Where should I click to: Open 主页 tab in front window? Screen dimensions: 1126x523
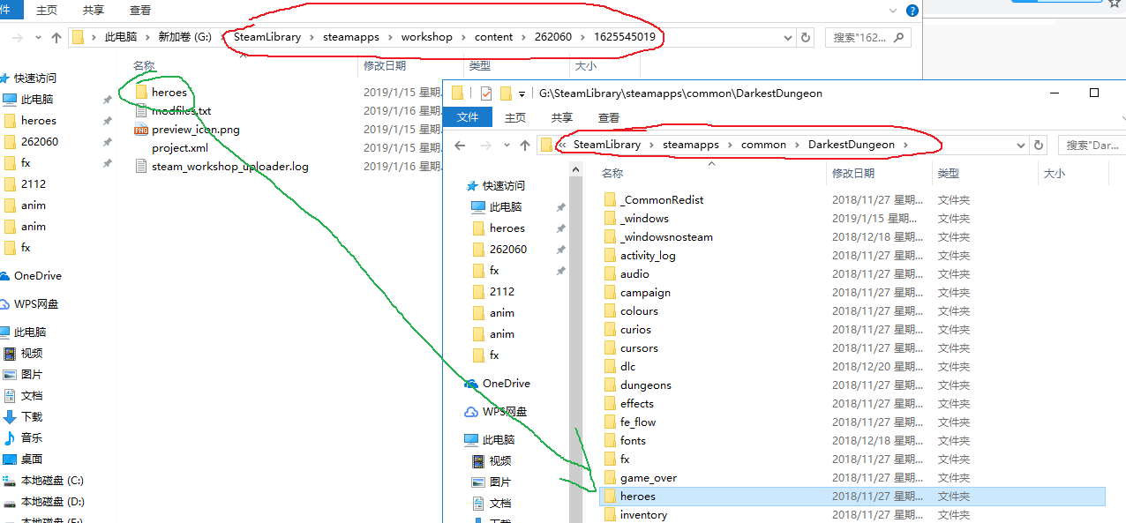coord(515,117)
